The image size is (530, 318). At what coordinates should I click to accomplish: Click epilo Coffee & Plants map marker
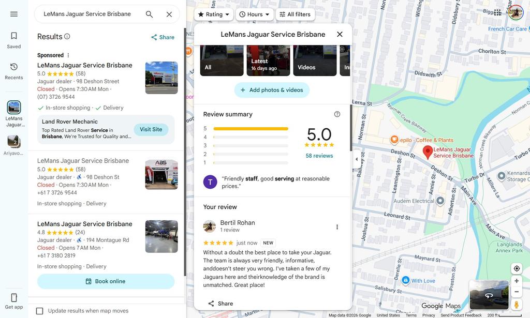[394, 140]
